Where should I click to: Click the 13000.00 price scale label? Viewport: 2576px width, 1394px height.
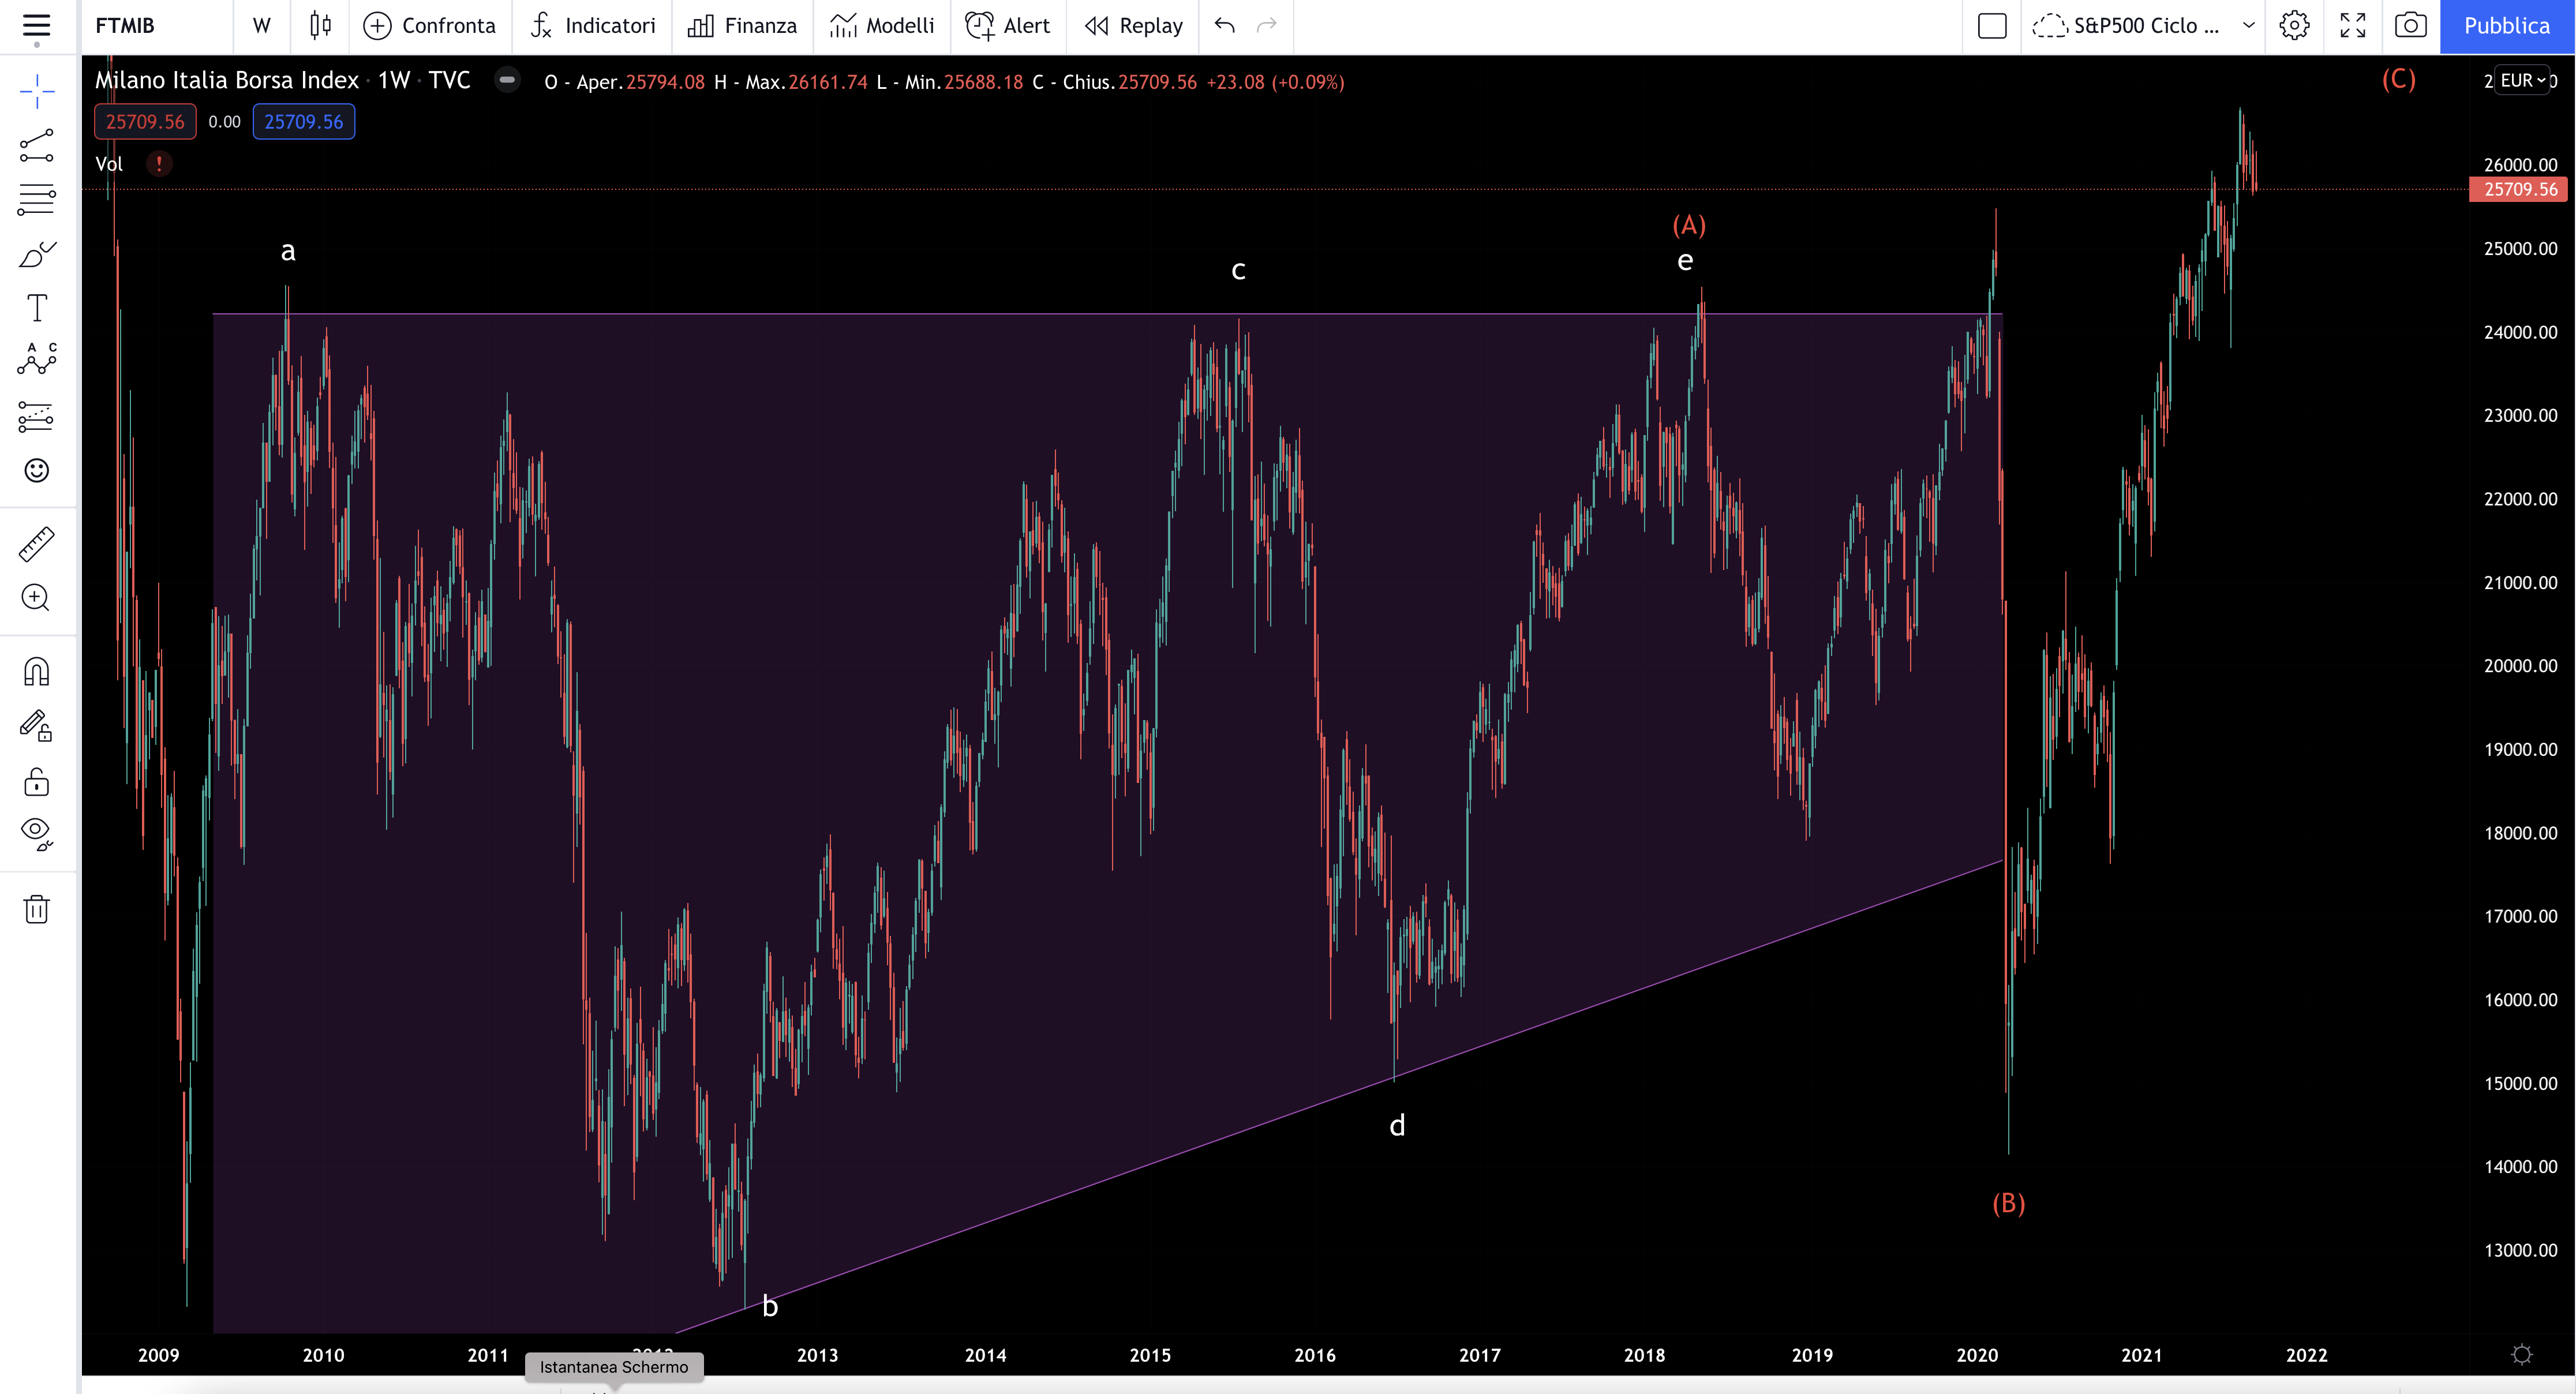point(2520,1249)
